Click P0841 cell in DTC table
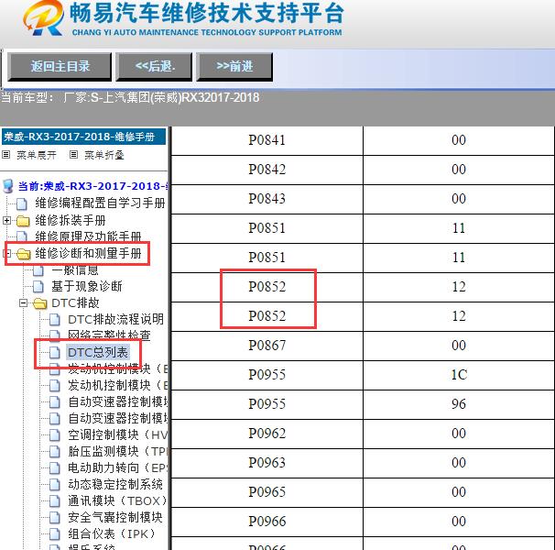The width and height of the screenshot is (555, 550). (267, 140)
